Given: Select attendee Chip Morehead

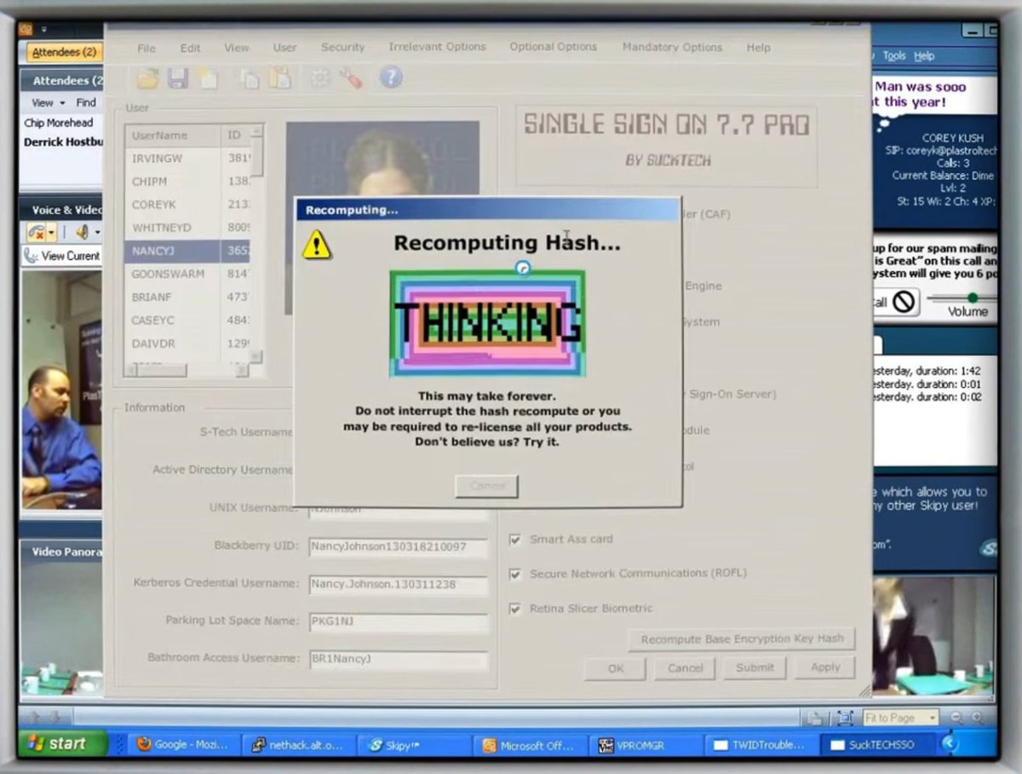Looking at the screenshot, I should (60, 123).
